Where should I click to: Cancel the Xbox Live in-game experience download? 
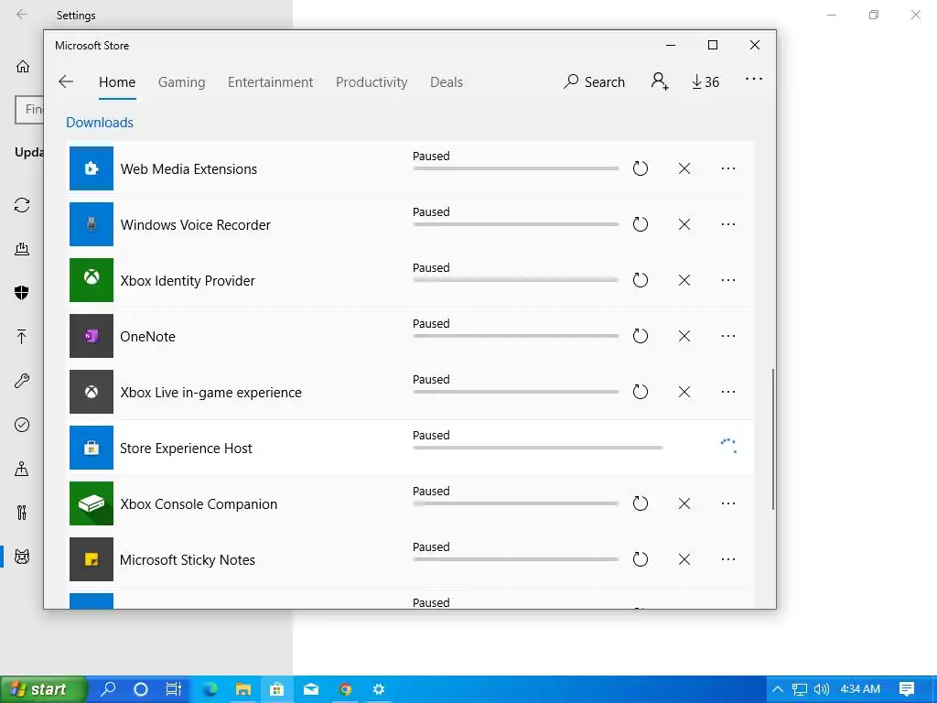(684, 392)
